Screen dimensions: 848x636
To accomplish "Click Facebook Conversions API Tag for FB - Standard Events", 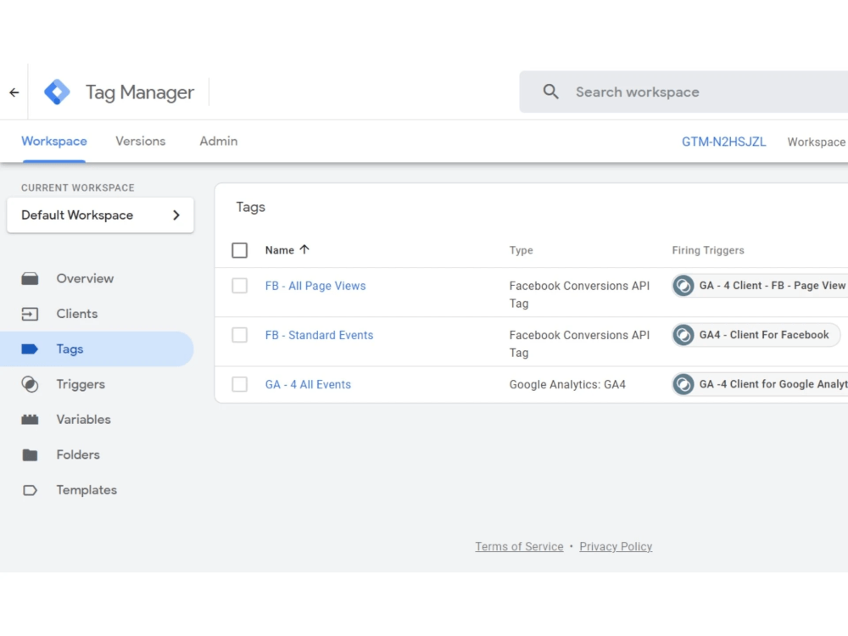I will pos(579,343).
